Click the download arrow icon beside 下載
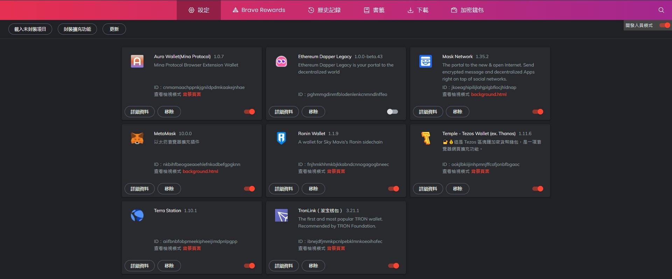Image resolution: width=672 pixels, height=279 pixels. tap(411, 10)
